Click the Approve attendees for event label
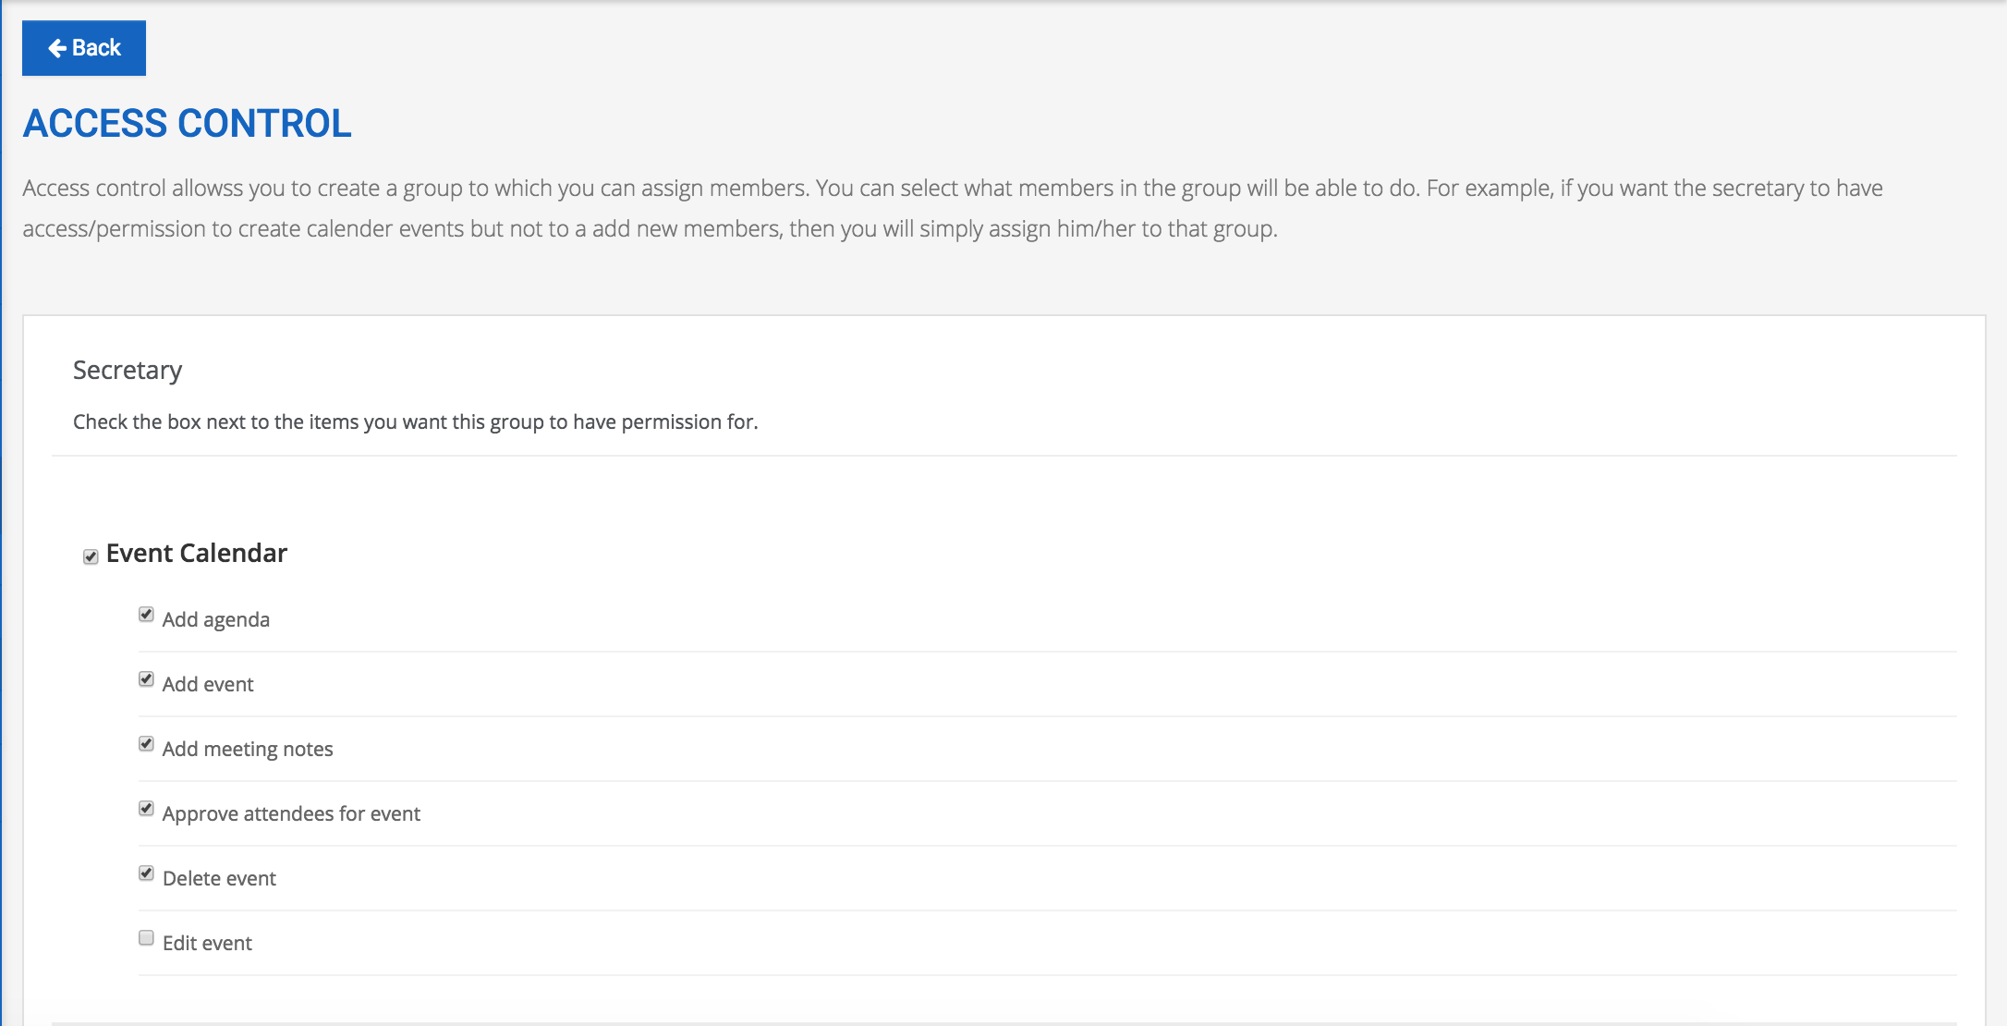The width and height of the screenshot is (2007, 1026). [x=291, y=813]
